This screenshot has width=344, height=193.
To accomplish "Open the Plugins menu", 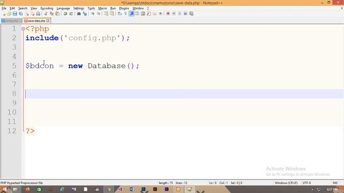I will point(124,9).
